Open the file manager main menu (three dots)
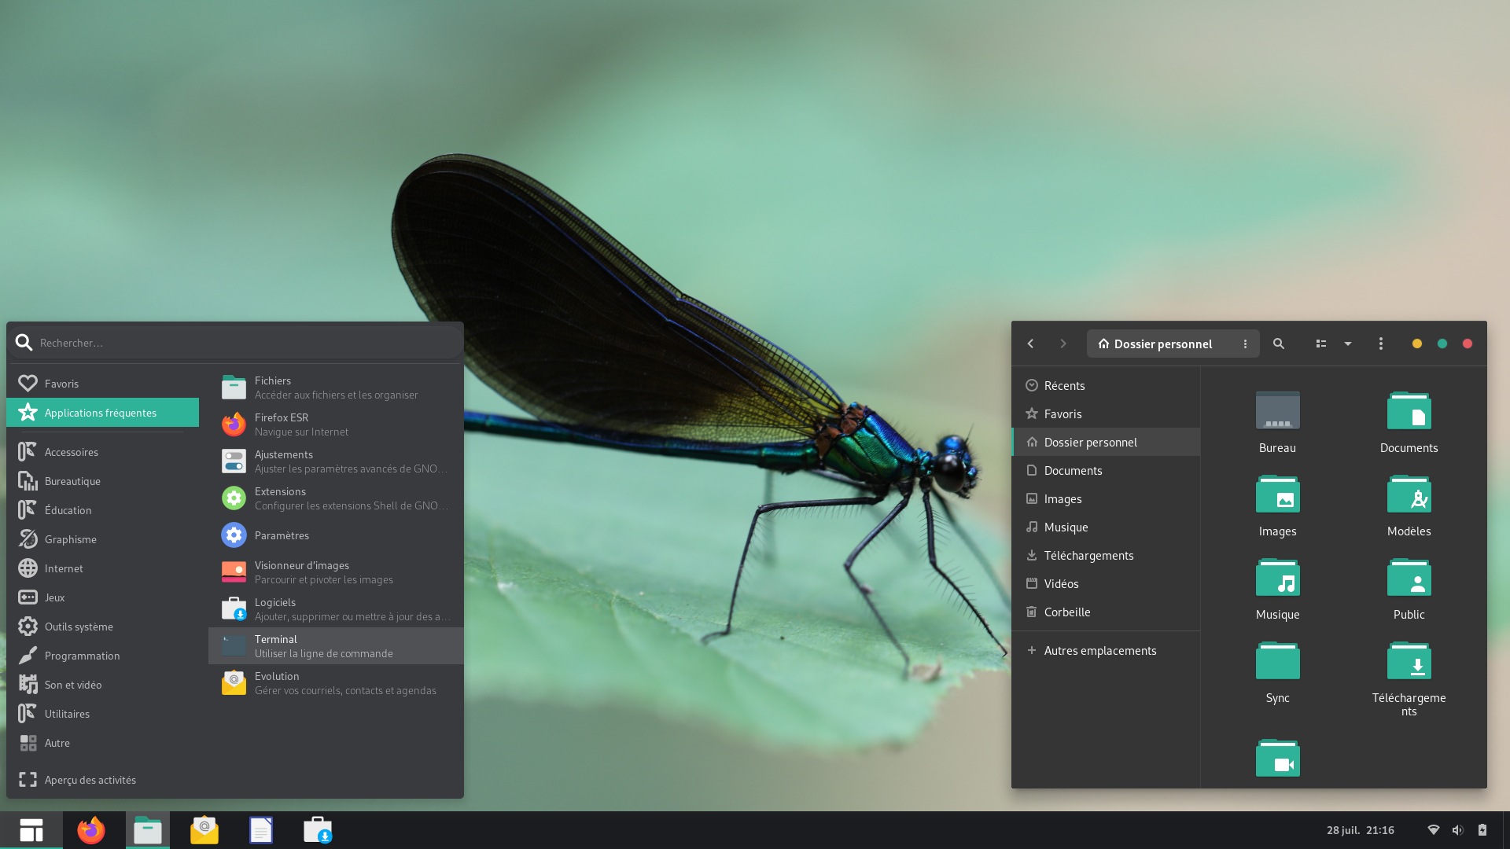1510x849 pixels. coord(1381,344)
